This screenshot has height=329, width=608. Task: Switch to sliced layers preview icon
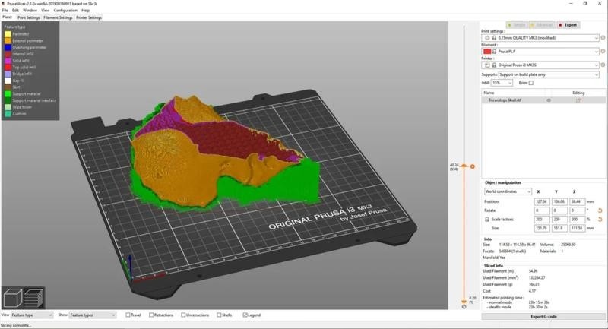[33, 297]
